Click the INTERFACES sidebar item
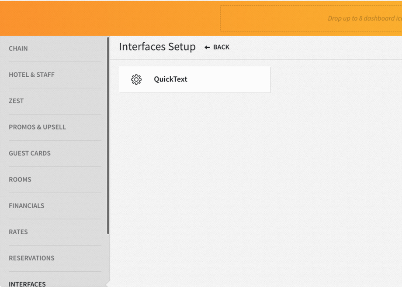Image resolution: width=402 pixels, height=287 pixels. point(27,284)
